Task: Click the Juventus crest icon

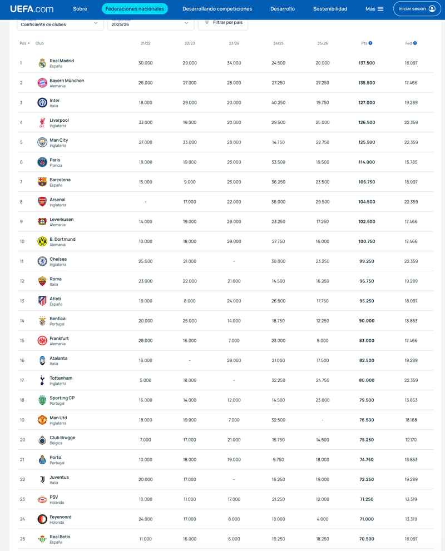Action: [42, 479]
